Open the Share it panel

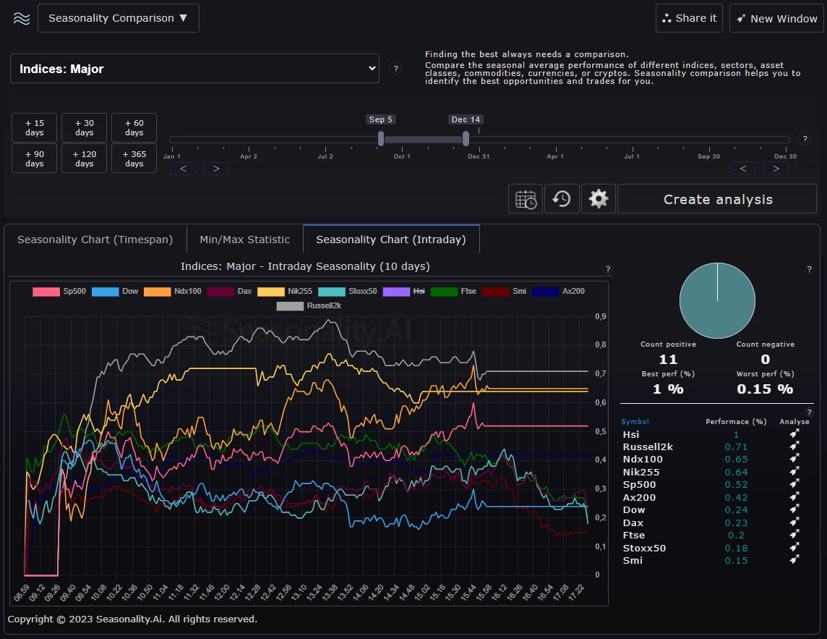(x=688, y=18)
